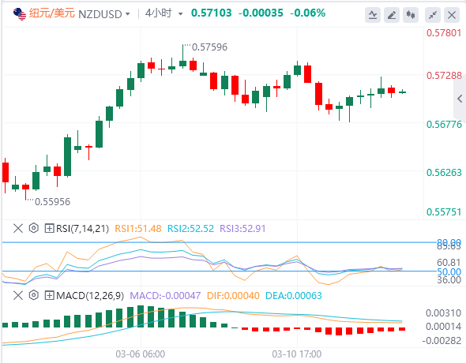This screenshot has width=466, height=363.
Task: Expand RSI panel with plus box
Action: tap(49, 228)
